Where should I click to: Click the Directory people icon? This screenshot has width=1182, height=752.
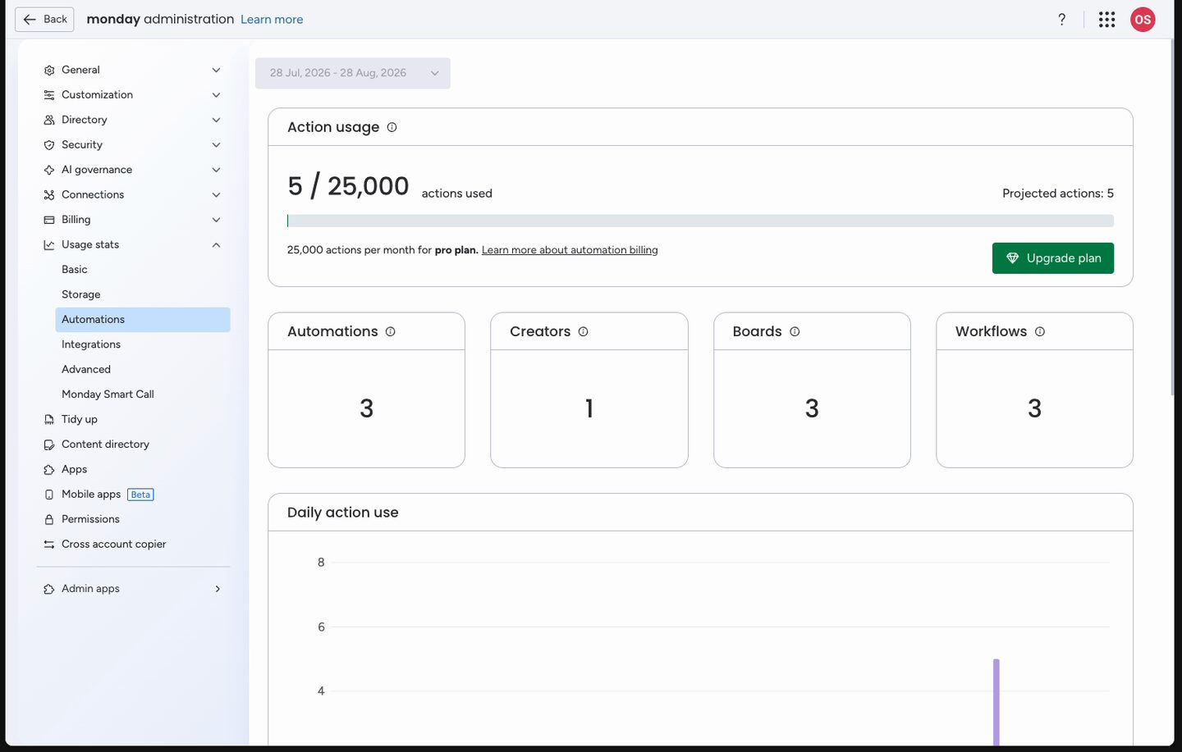click(49, 120)
